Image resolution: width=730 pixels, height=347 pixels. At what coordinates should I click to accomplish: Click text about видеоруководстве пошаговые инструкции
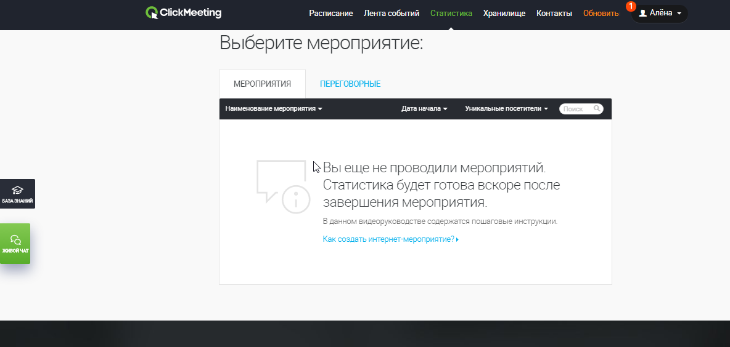click(x=440, y=221)
